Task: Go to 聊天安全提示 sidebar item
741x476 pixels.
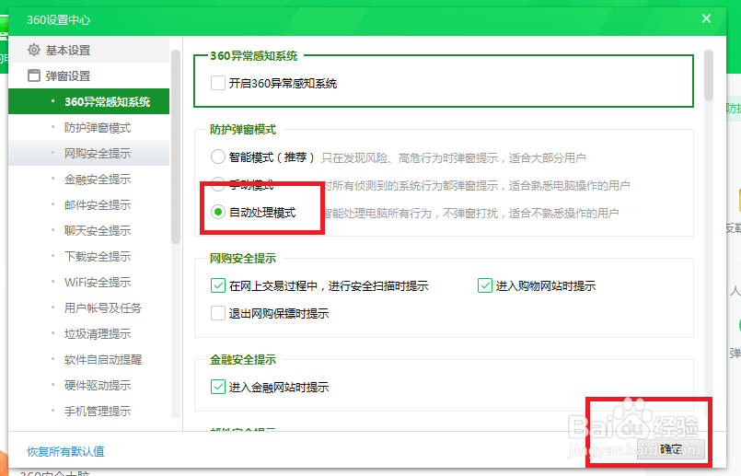Action: (x=88, y=231)
